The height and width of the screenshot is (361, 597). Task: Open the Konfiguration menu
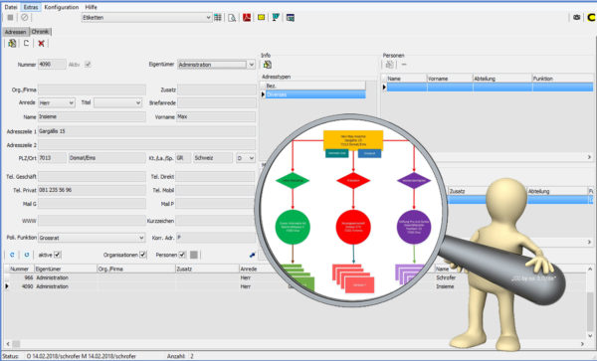pos(62,7)
